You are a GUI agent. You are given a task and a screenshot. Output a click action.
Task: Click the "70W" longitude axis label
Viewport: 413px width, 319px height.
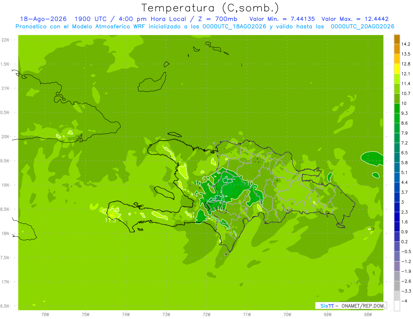click(x=287, y=315)
